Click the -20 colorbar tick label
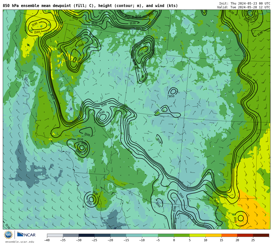The image size is (273, 245). [x=110, y=240]
